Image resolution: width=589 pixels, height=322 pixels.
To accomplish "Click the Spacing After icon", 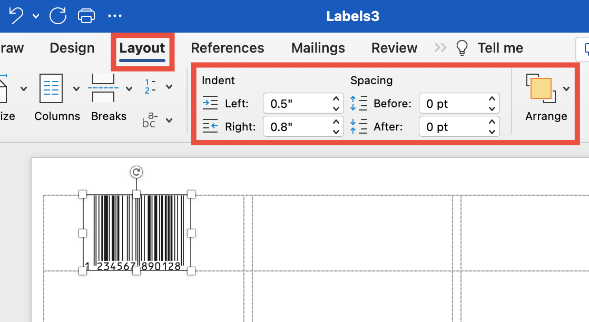I will [x=359, y=126].
